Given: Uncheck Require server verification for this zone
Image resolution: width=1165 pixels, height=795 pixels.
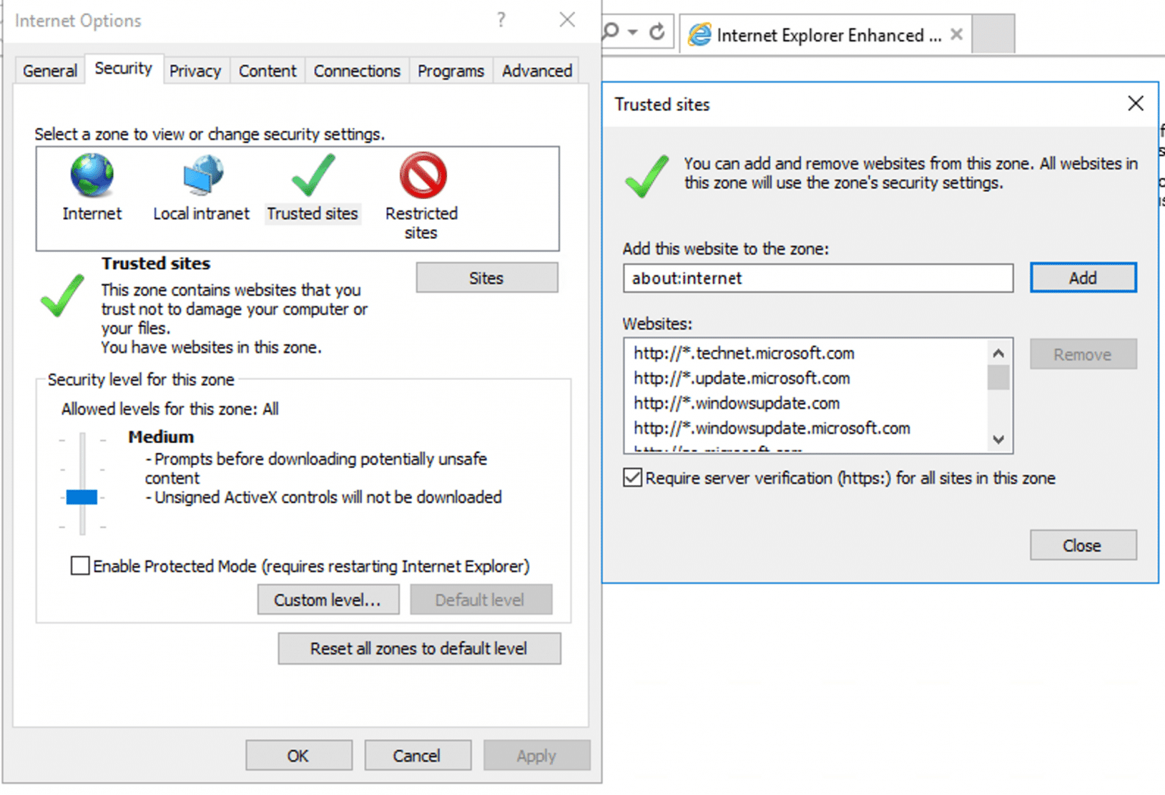Looking at the screenshot, I should pyautogui.click(x=633, y=478).
